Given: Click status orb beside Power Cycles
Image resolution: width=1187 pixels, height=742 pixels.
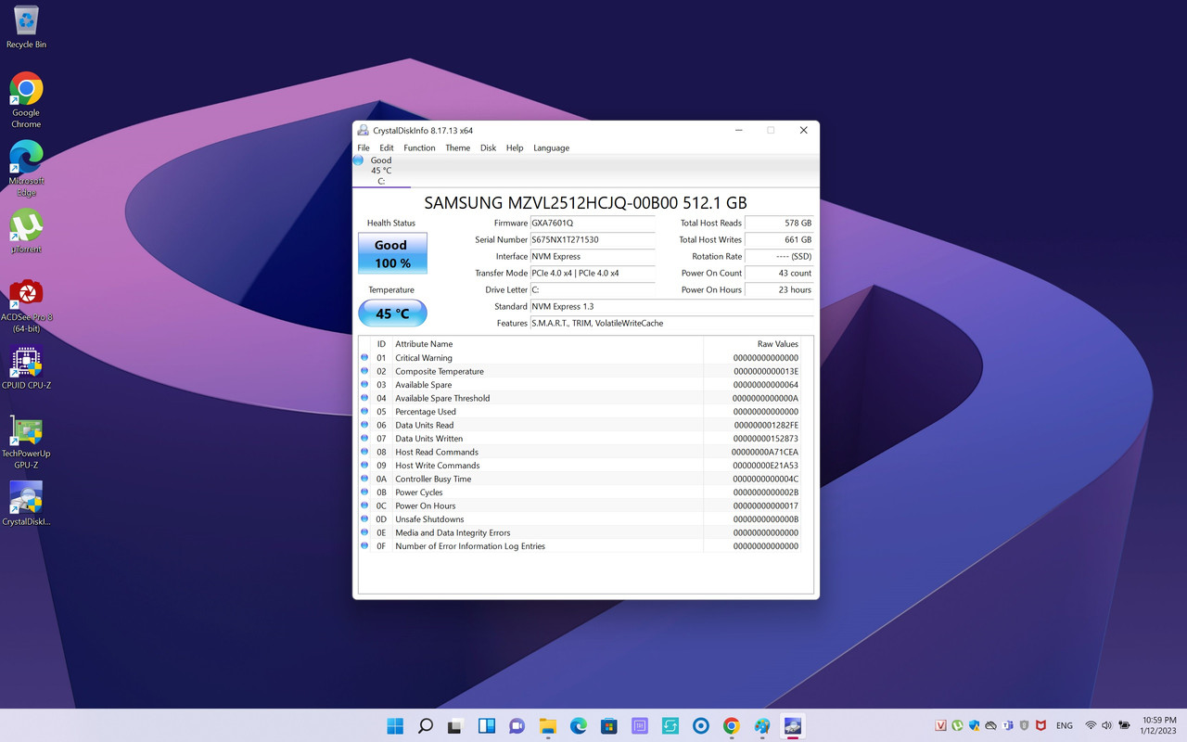Looking at the screenshot, I should click(364, 493).
